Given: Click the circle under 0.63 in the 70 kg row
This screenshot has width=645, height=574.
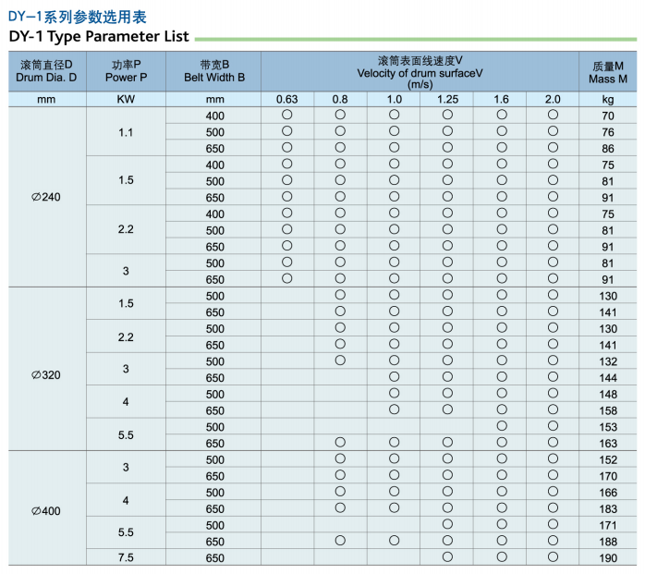Looking at the screenshot, I should (287, 115).
